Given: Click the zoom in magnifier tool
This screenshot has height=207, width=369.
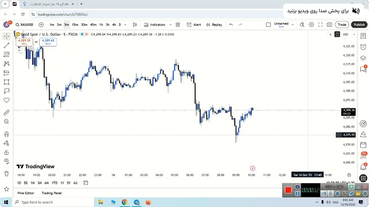Looking at the screenshot, I should tap(6, 121).
